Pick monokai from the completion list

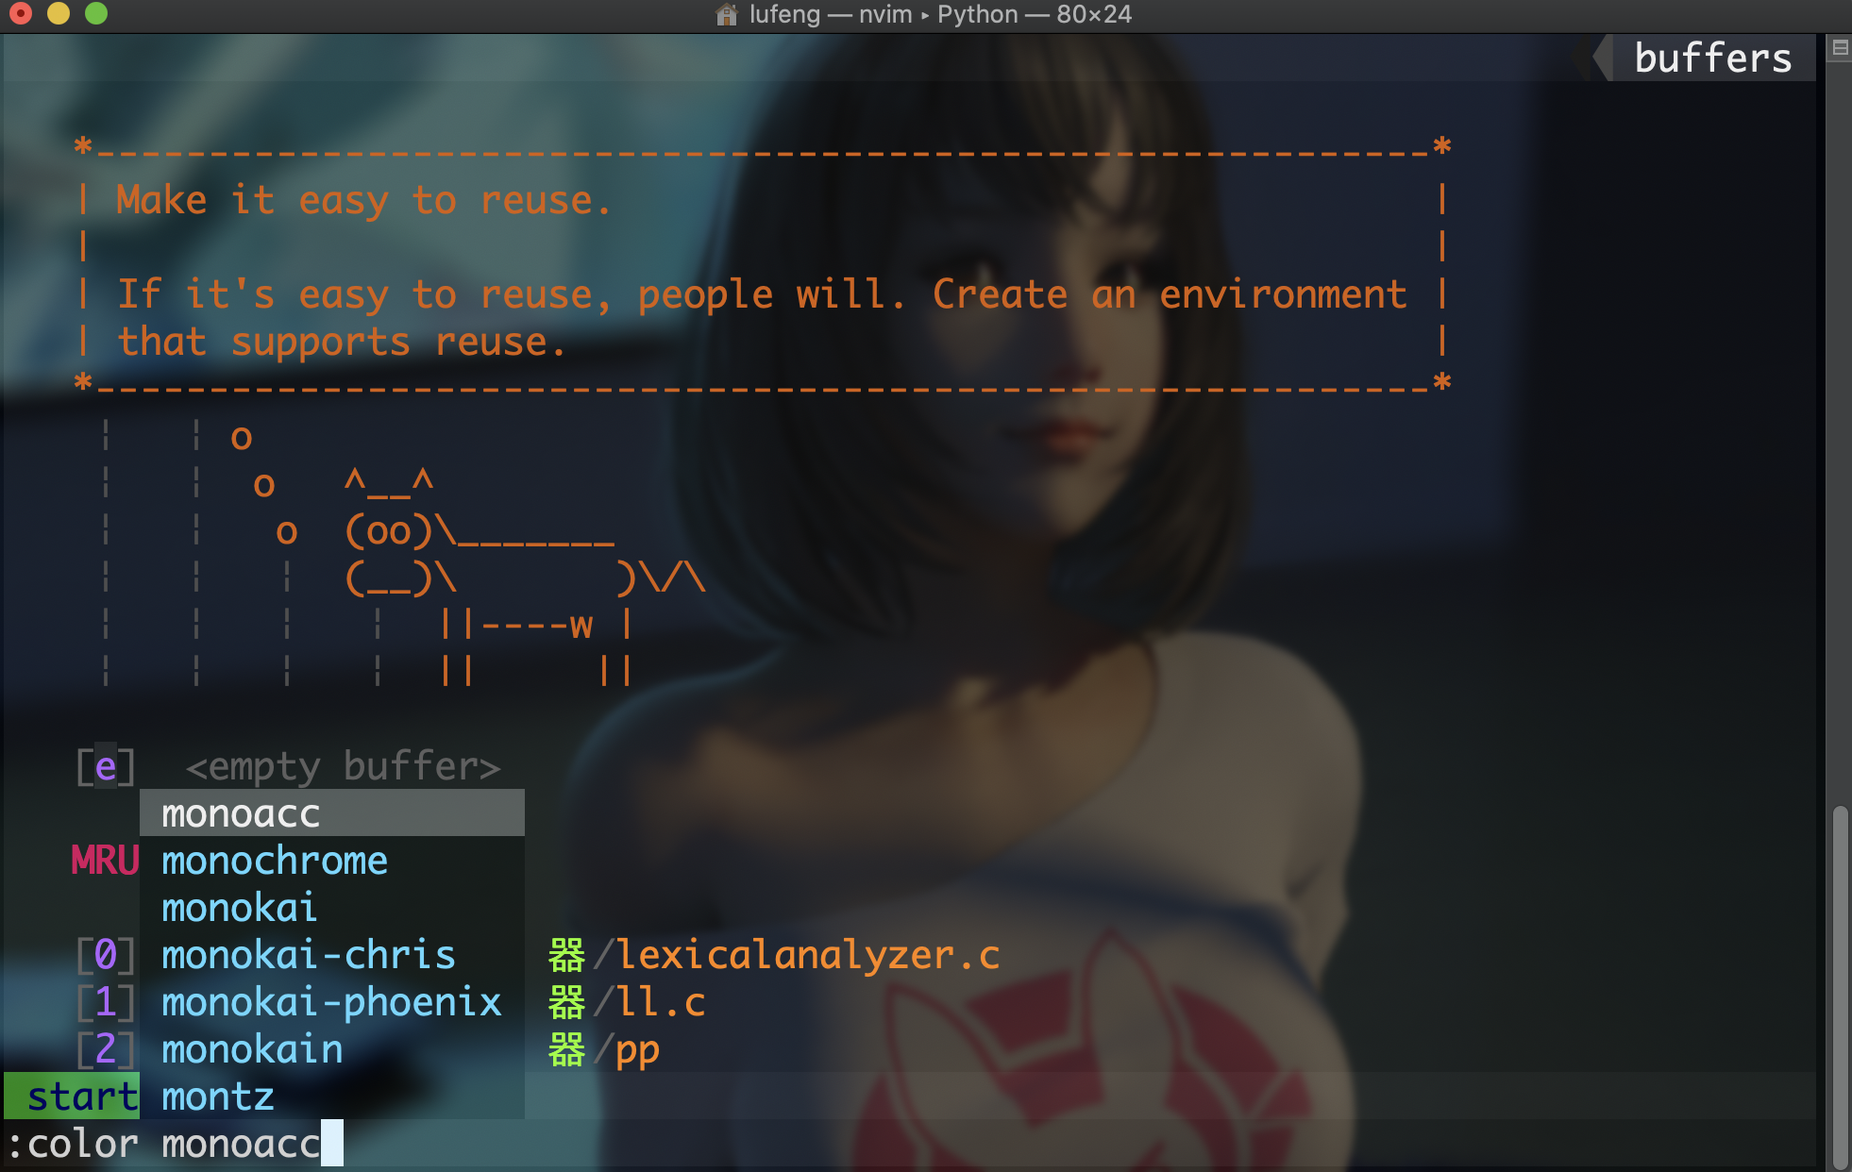(x=239, y=908)
